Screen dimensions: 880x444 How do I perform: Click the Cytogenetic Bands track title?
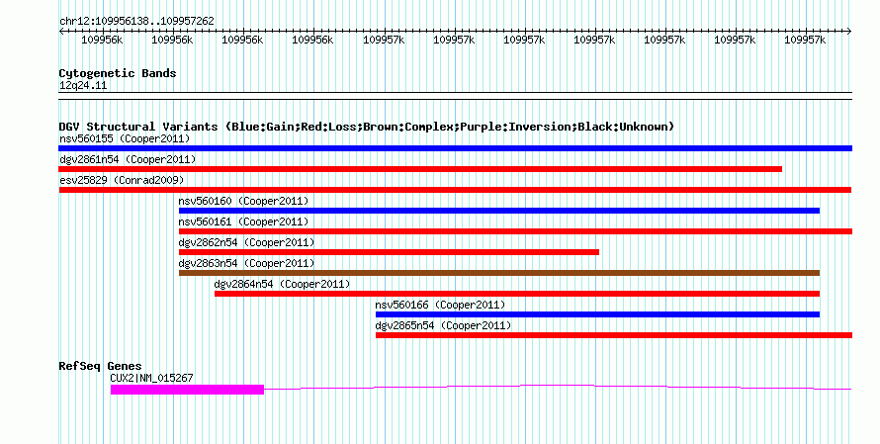click(118, 73)
